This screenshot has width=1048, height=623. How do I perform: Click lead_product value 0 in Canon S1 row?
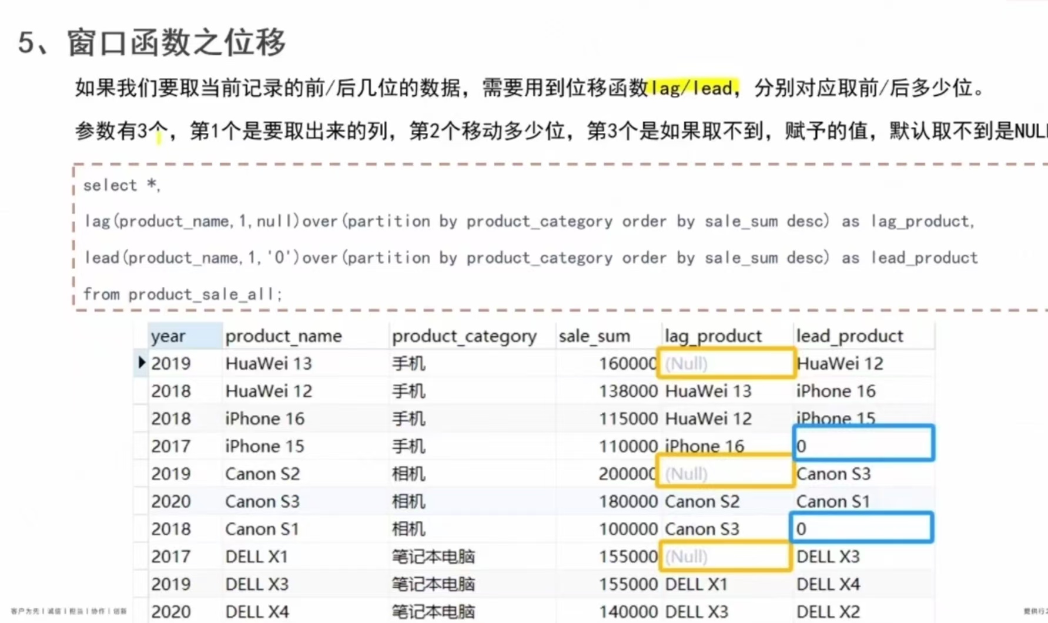click(x=862, y=528)
